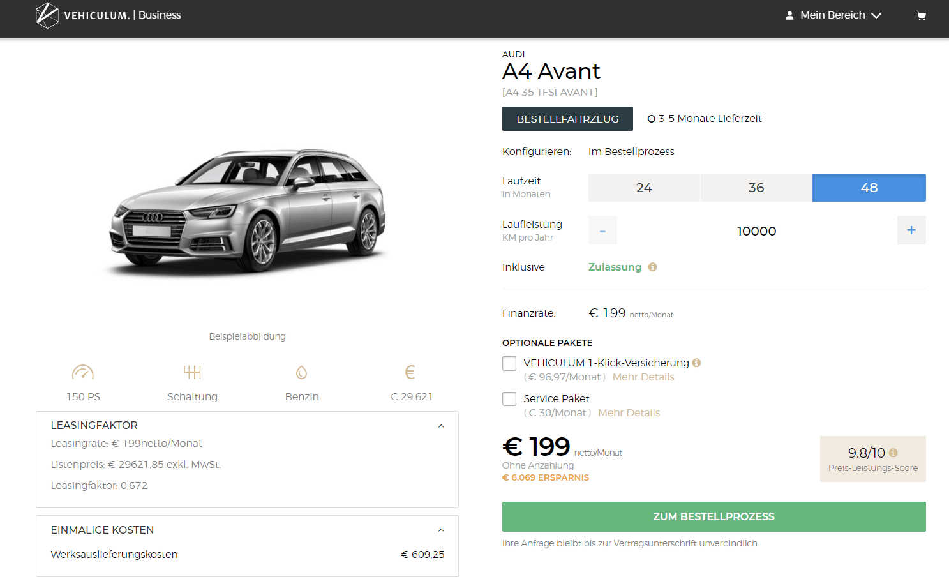Viewport: 949px width, 586px height.
Task: Show info about Zulassung
Action: click(653, 267)
